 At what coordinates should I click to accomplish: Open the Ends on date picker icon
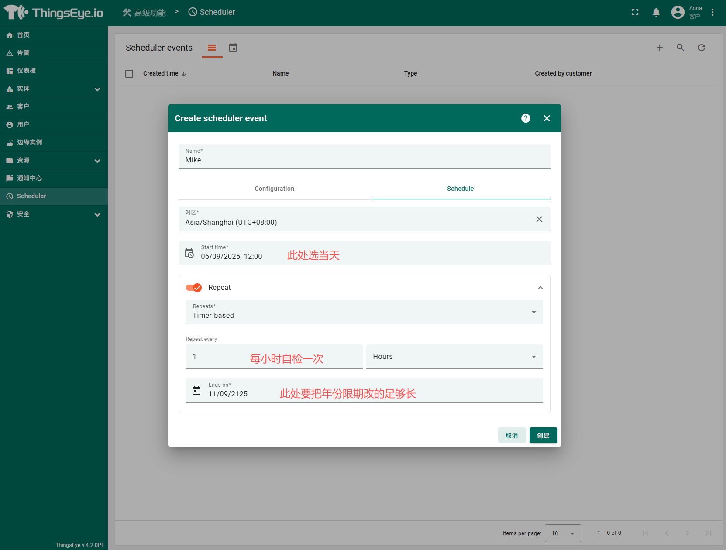196,390
